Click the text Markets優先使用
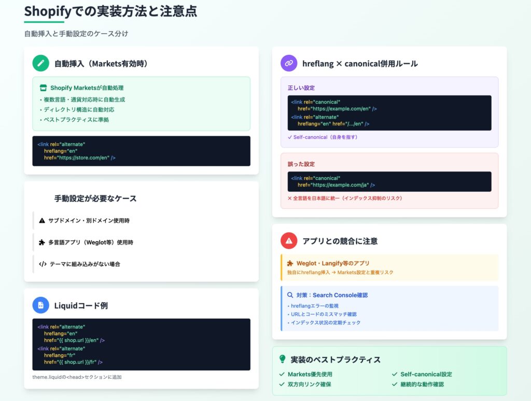Screen dimensions: 531x401 click(310, 374)
